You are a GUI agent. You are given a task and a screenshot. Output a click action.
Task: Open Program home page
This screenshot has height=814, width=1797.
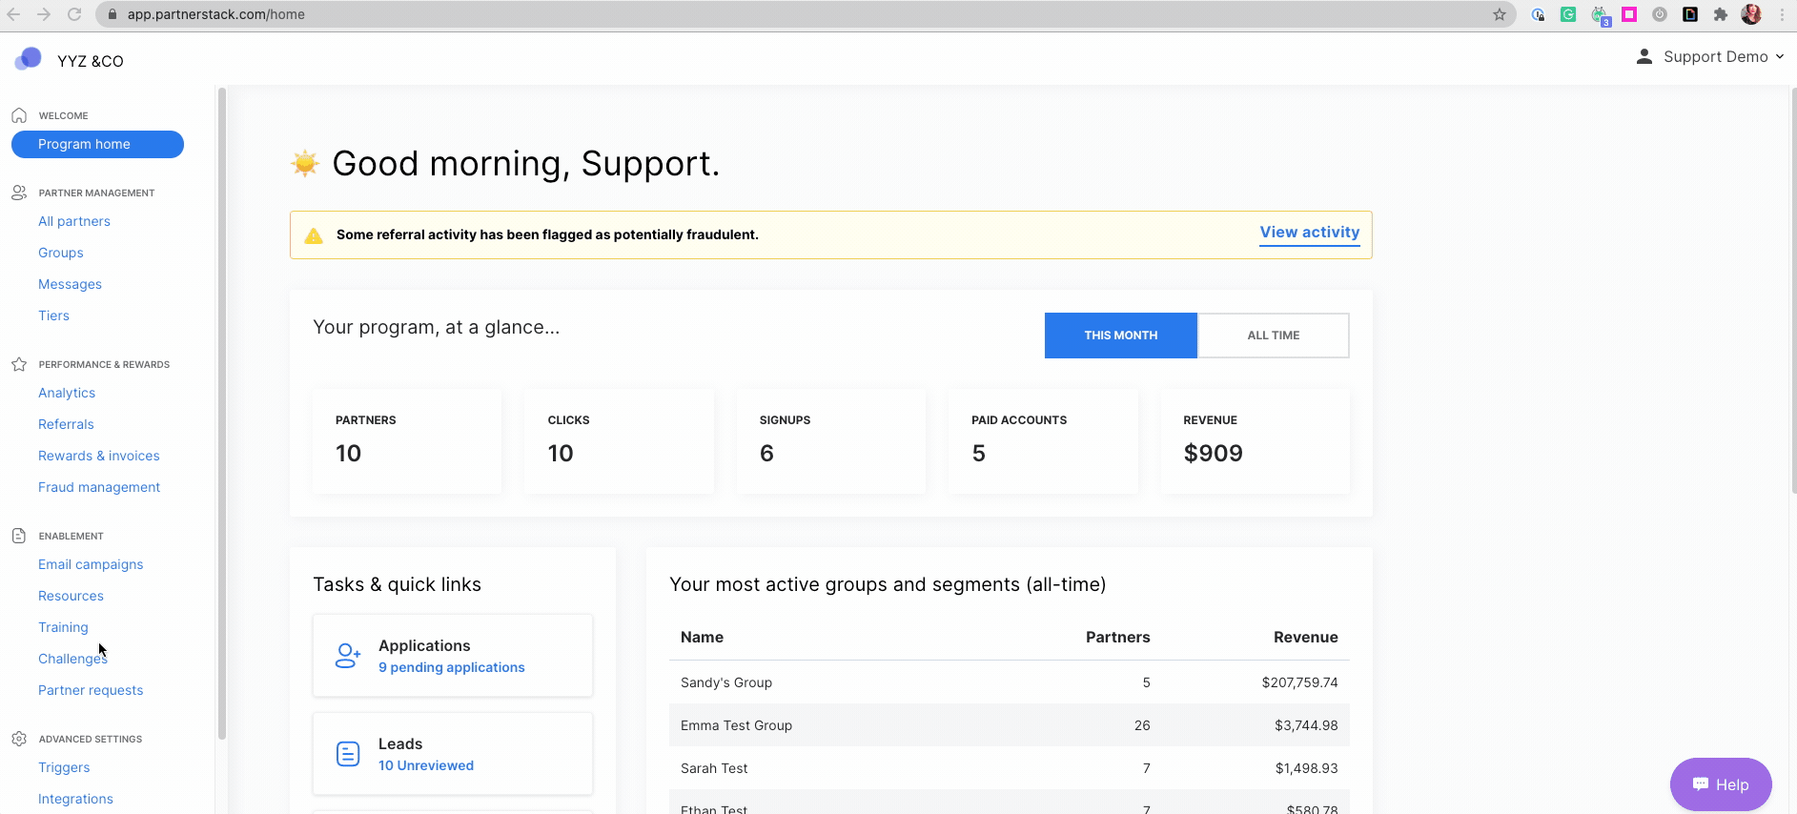97,144
